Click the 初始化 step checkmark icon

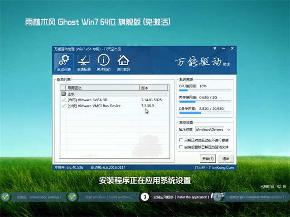pyautogui.click(x=5, y=197)
